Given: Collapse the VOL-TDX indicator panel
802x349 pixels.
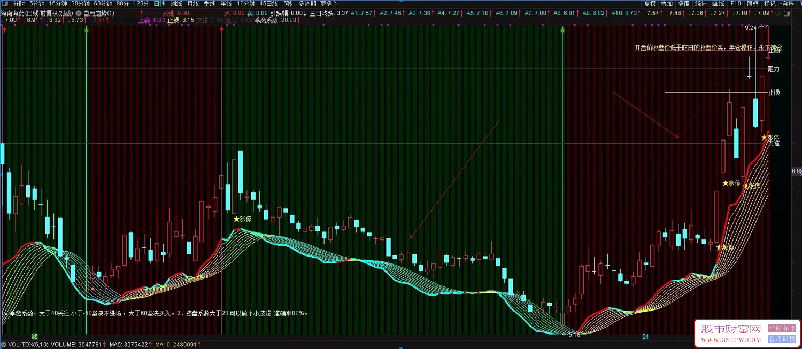Looking at the screenshot, I should (x=4, y=344).
